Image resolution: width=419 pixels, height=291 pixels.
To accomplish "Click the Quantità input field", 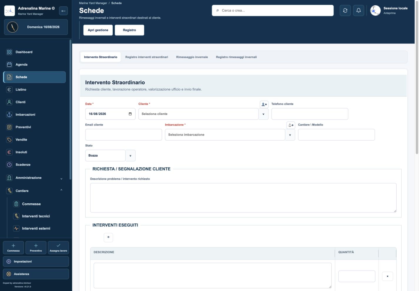I will 357,276.
